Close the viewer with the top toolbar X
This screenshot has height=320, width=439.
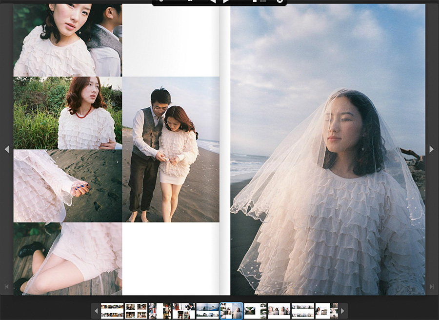click(x=279, y=1)
